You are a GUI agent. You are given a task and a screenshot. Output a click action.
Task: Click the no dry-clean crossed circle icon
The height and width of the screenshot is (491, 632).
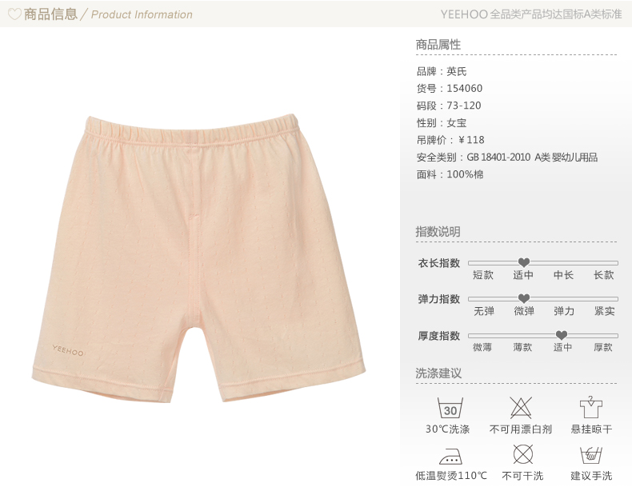point(522,455)
